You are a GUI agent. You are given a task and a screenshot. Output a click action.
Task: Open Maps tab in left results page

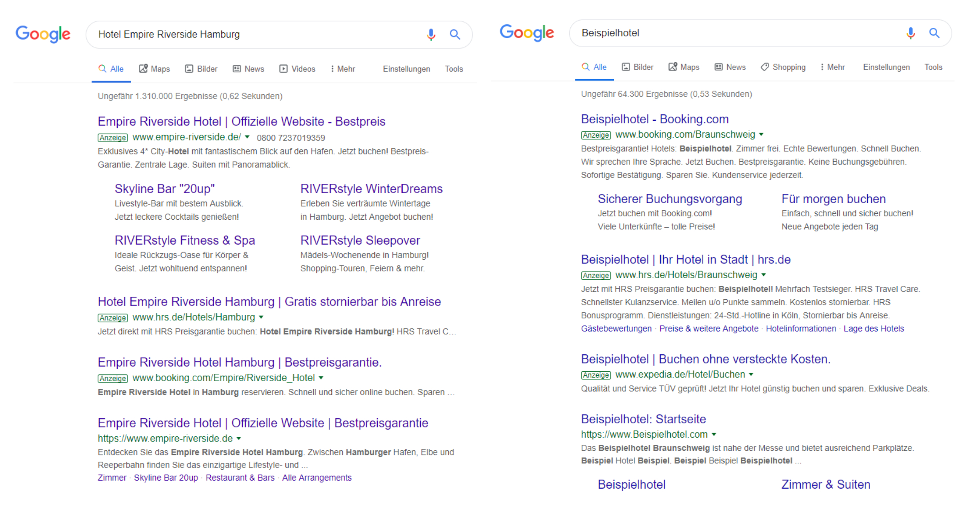pyautogui.click(x=154, y=69)
